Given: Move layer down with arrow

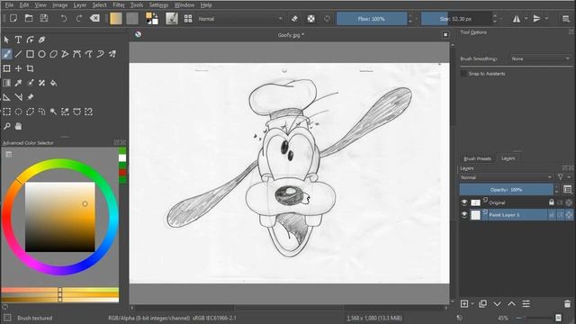Looking at the screenshot, I should click(x=497, y=304).
